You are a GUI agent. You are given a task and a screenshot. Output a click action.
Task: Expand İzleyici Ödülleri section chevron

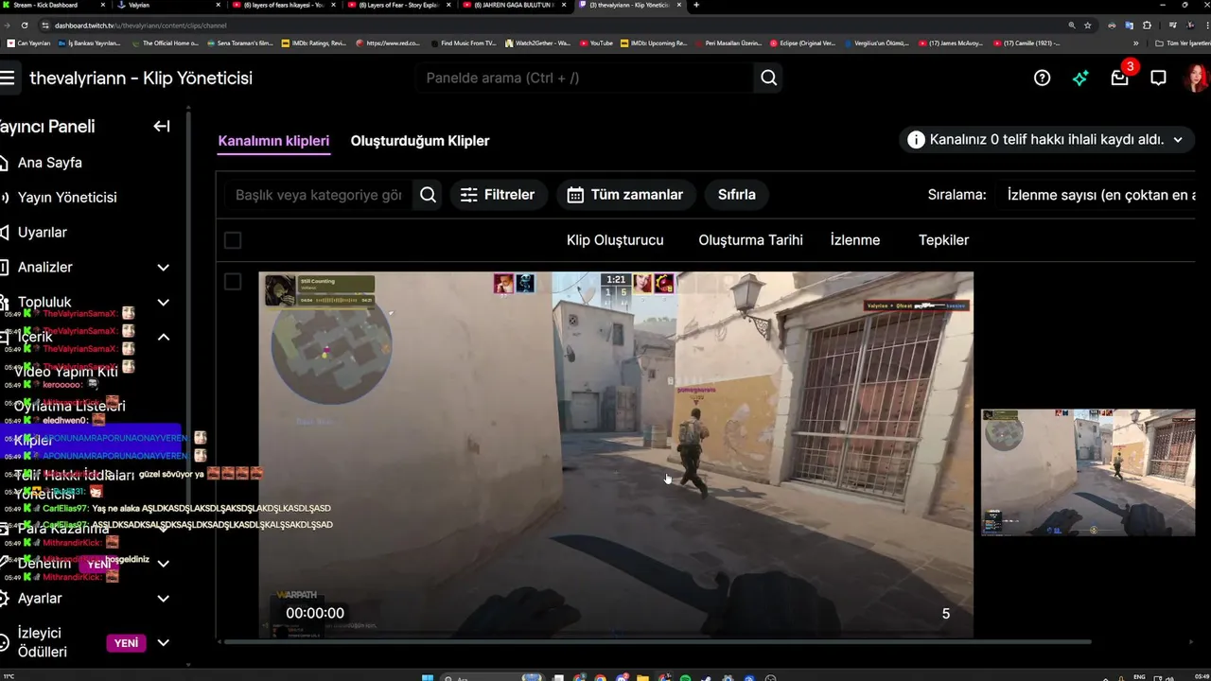(163, 642)
